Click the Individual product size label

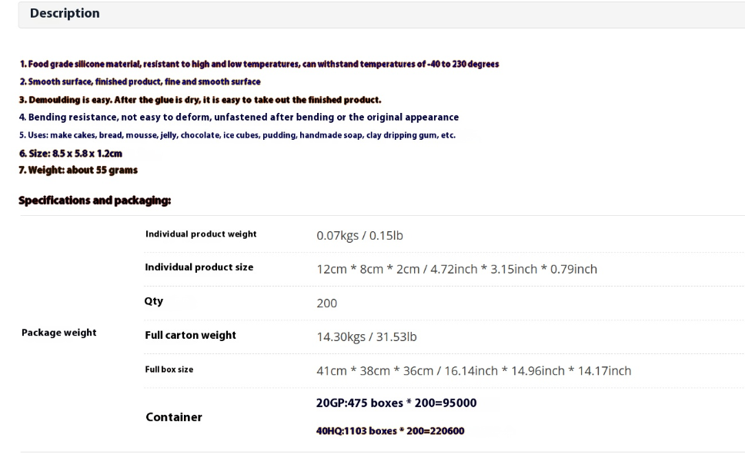[199, 267]
